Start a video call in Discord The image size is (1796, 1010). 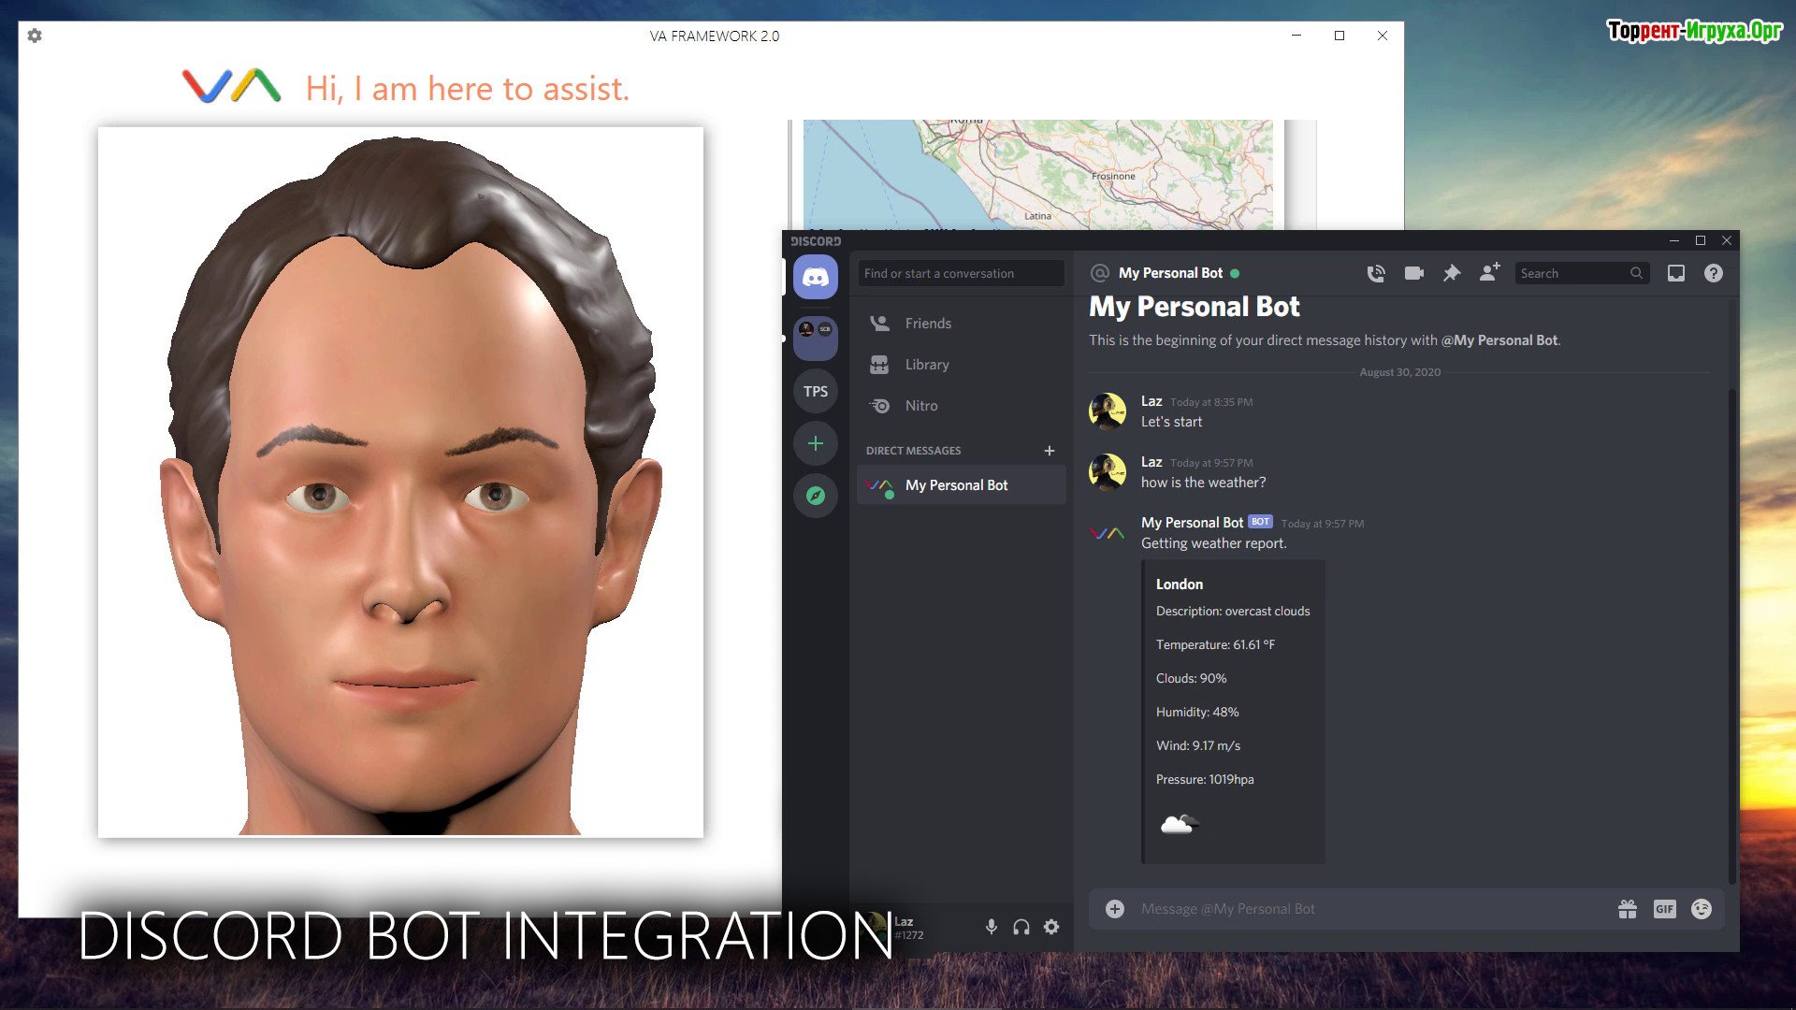[x=1413, y=273]
